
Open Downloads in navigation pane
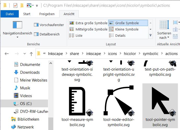(27, 72)
